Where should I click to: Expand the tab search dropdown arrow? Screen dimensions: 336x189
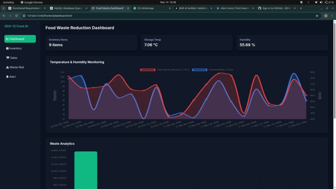coord(3,8)
